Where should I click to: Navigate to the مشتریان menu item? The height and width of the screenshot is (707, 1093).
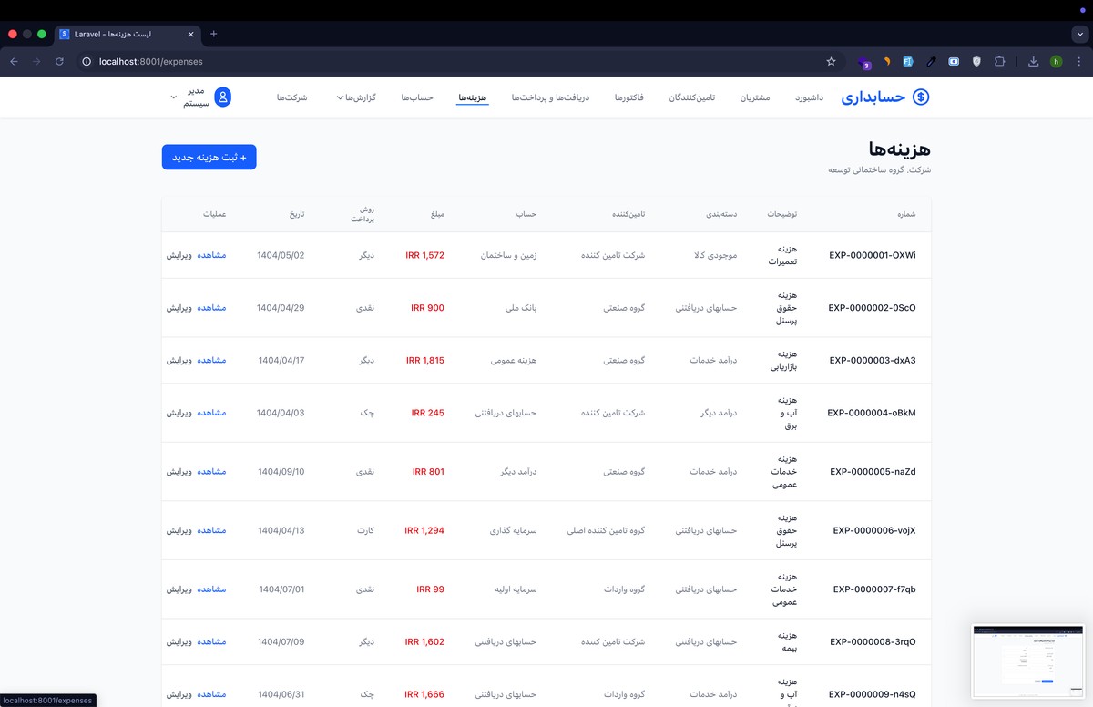point(755,97)
